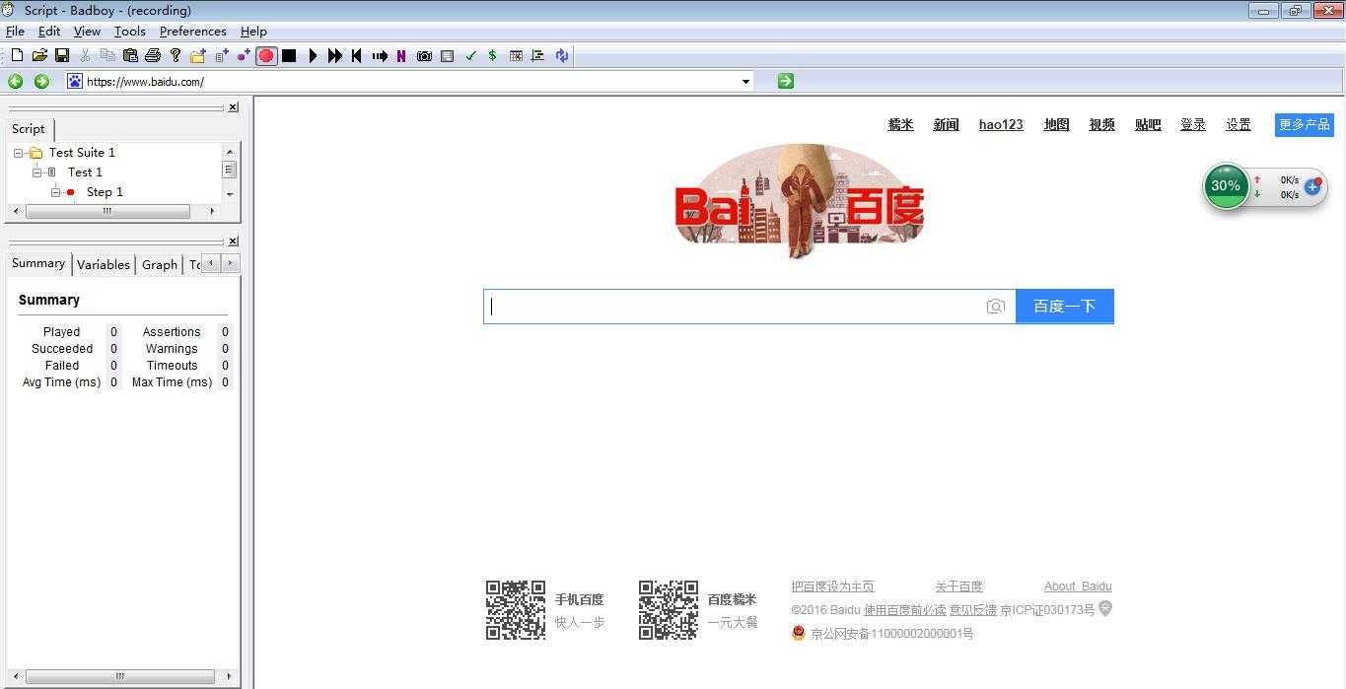Click the Help question mark icon
1346x689 pixels.
click(x=176, y=56)
